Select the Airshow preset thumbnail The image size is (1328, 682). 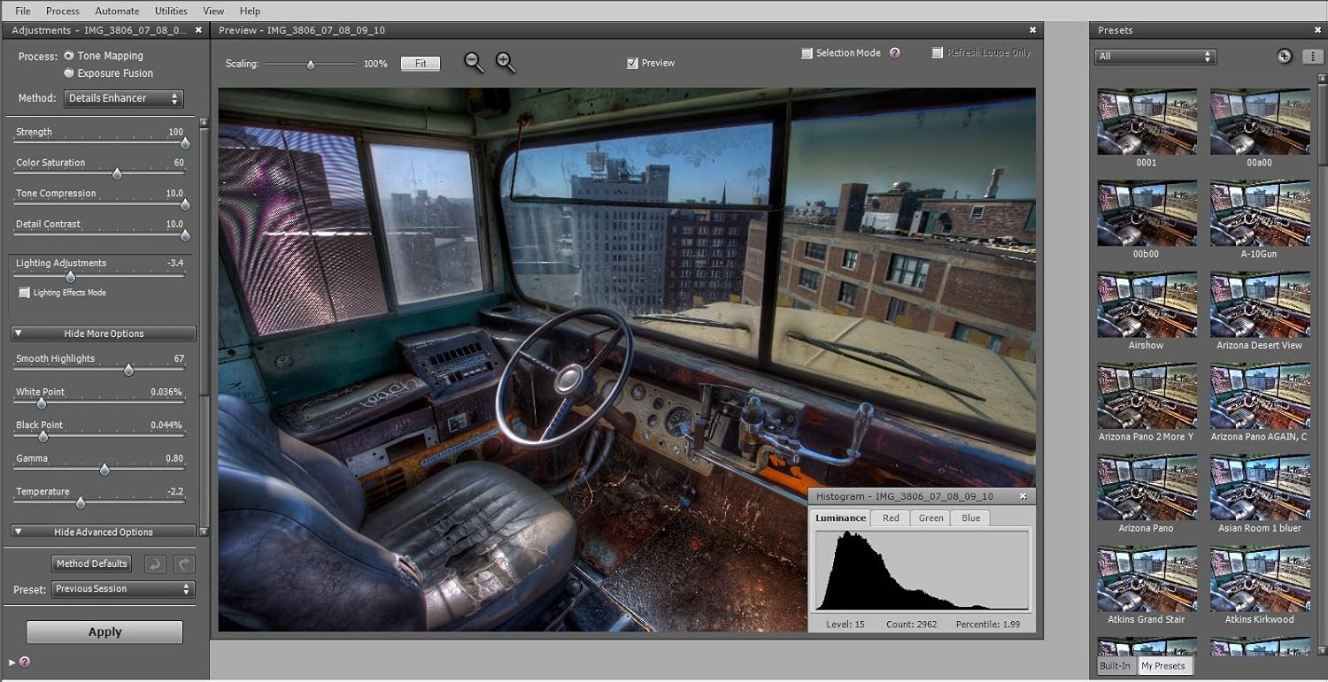[x=1147, y=304]
